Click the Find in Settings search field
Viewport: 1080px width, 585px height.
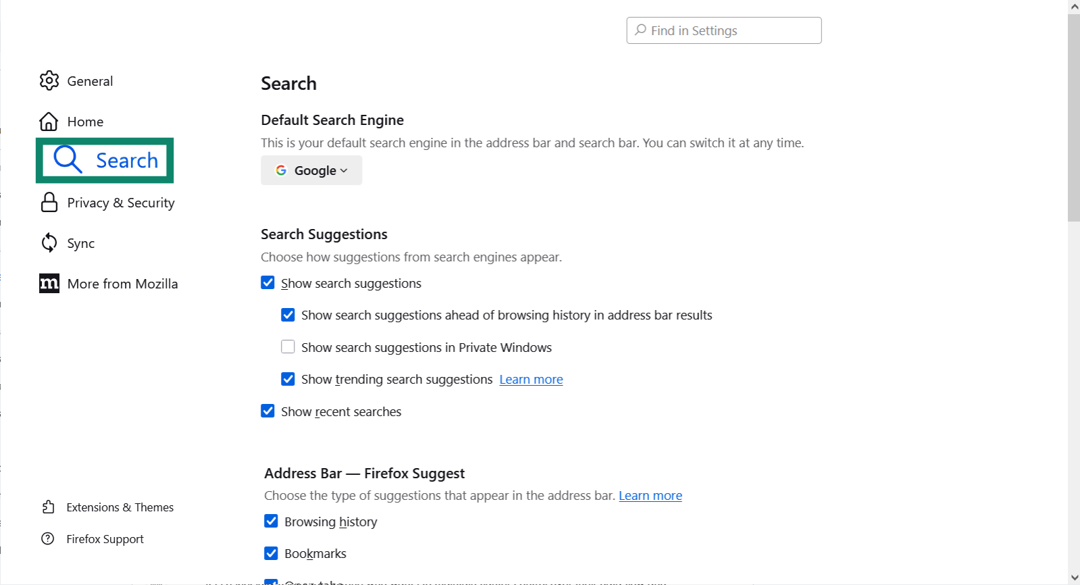(x=723, y=30)
